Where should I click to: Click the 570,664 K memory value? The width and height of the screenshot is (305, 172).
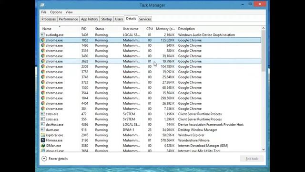click(x=167, y=140)
